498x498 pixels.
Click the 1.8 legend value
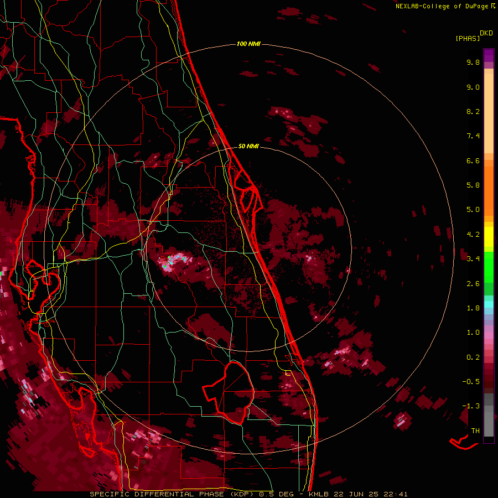pos(473,308)
